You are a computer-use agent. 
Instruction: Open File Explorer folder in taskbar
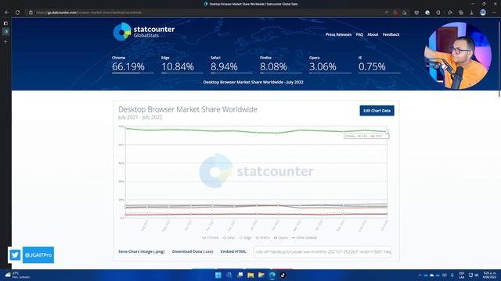(250, 275)
